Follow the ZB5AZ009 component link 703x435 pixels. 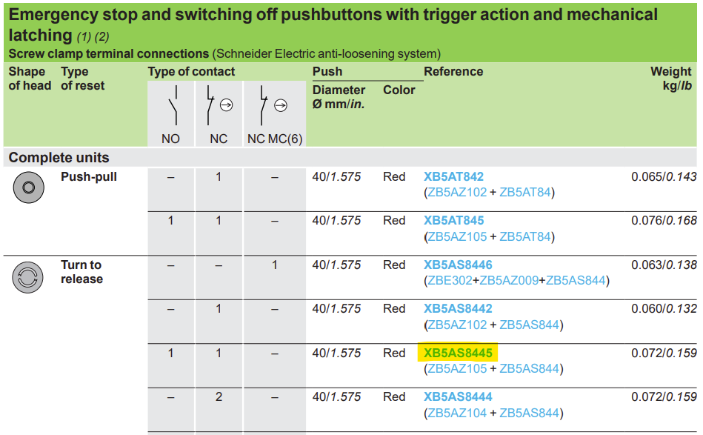509,281
